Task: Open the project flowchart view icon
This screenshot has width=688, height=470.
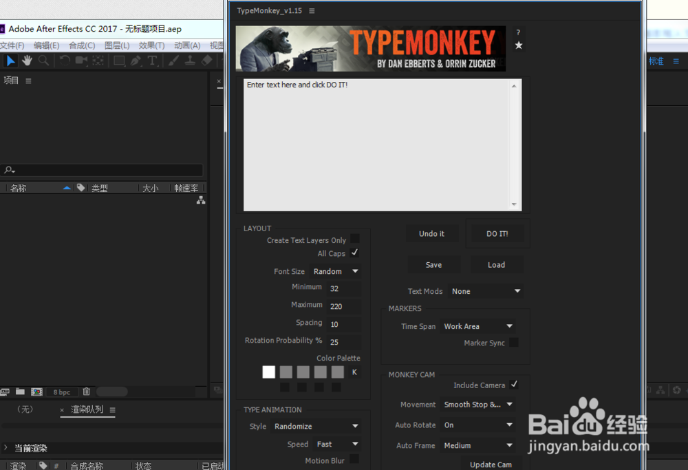Action: coord(201,200)
